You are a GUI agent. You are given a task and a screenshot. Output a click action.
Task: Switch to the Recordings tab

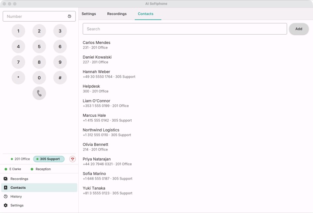click(x=117, y=14)
